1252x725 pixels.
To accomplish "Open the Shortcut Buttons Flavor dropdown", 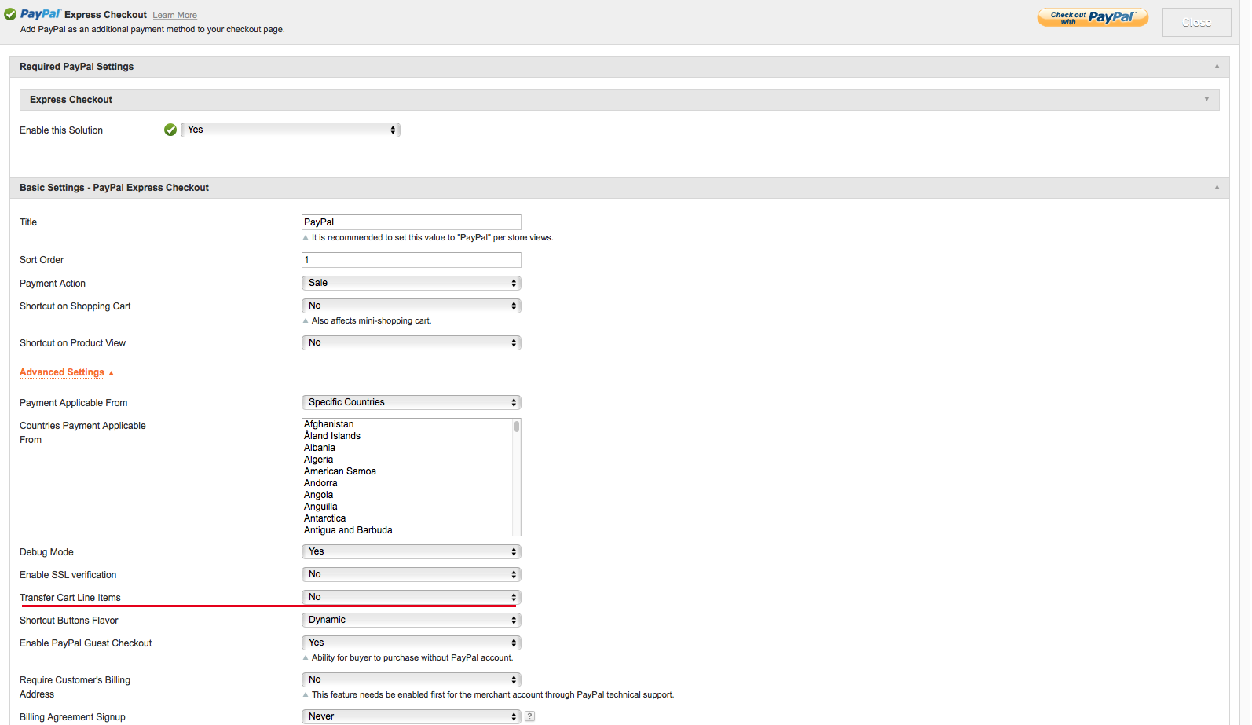I will click(412, 620).
